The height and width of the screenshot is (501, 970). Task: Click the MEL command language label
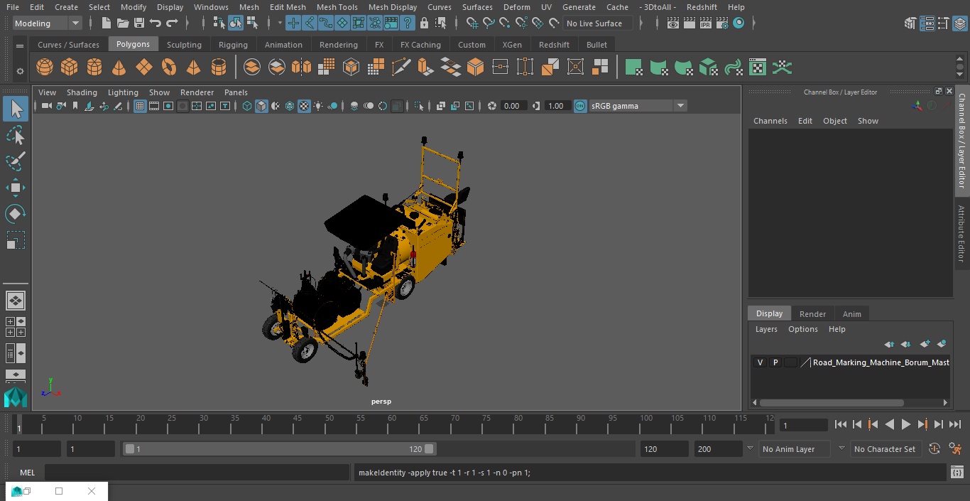[x=27, y=473]
